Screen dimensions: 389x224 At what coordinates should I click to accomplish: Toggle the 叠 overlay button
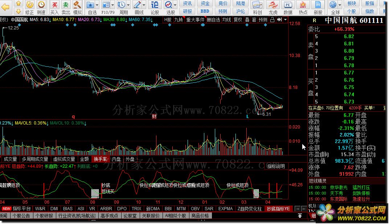click(247, 20)
